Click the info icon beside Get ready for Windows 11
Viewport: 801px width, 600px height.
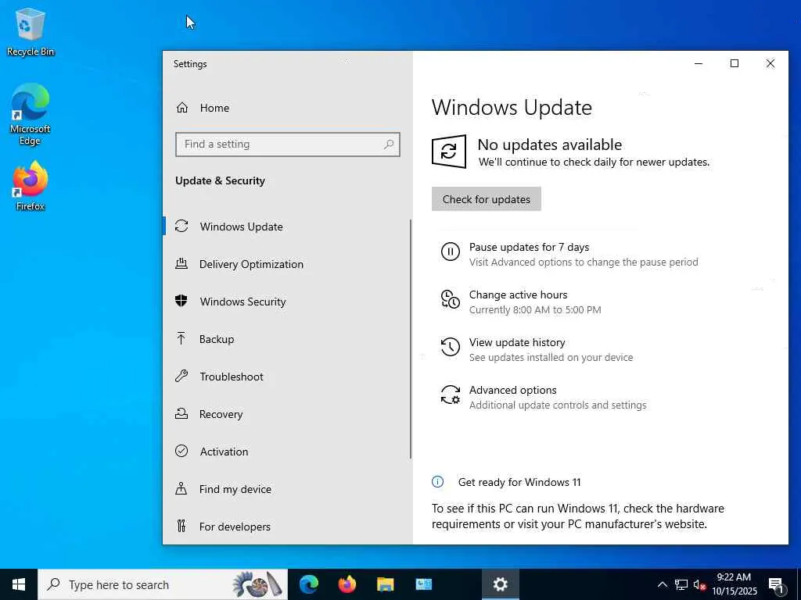coord(437,481)
